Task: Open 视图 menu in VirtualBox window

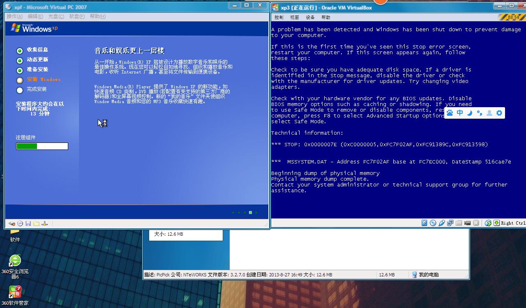Action: click(x=295, y=17)
